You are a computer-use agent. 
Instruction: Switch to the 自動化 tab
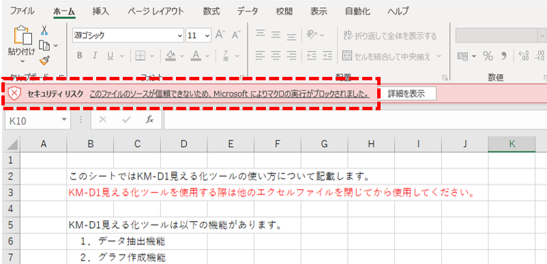coord(357,11)
